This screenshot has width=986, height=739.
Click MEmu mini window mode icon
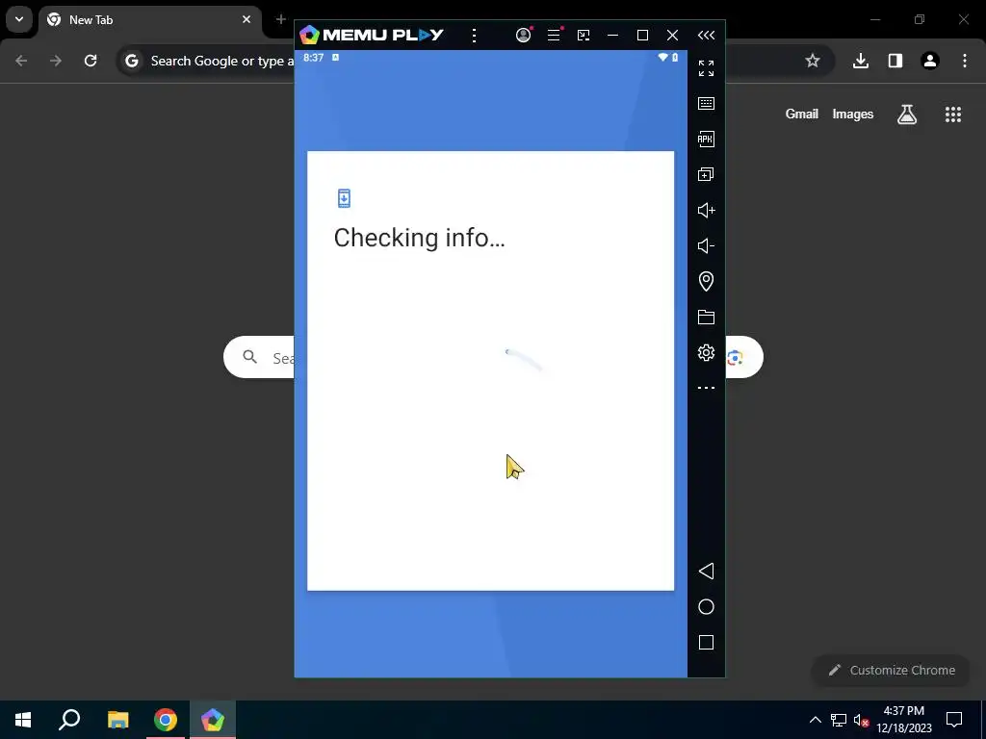pos(584,36)
